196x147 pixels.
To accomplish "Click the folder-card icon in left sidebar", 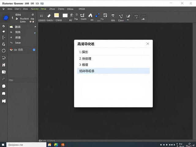I will pos(4,72).
